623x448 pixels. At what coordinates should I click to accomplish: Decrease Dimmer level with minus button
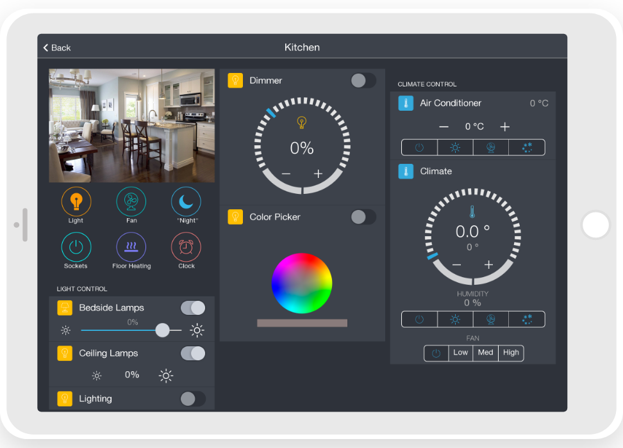[x=286, y=174]
